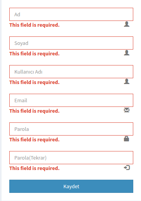Viewport: 141px width, 201px height.
Task: Click the required error under Parola
Action: [34, 140]
